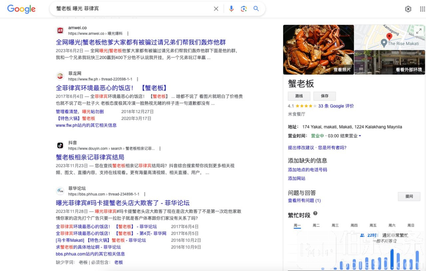Click the 您是所有者吗？ link
426x271 pixels.
coord(332,148)
